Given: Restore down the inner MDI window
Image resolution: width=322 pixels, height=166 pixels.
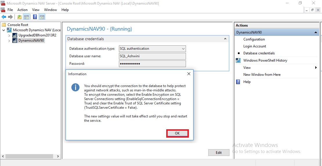Looking at the screenshot, I should (x=312, y=10).
